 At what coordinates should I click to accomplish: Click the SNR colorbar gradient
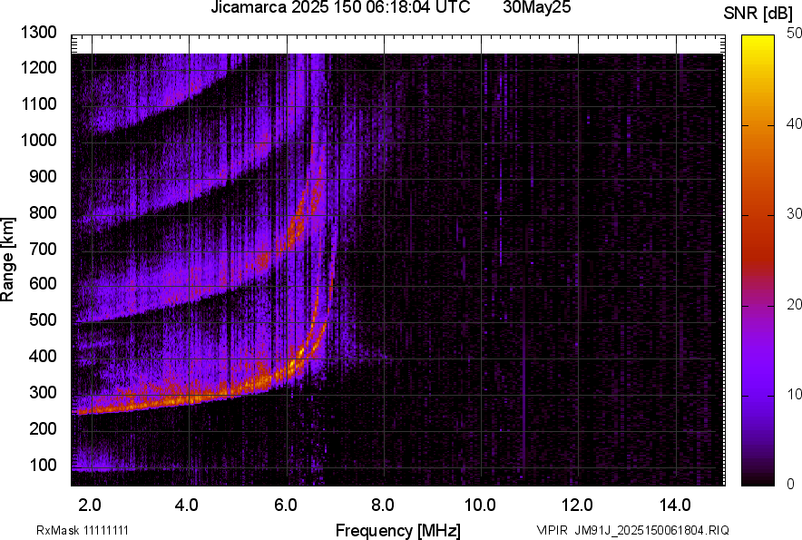point(758,260)
